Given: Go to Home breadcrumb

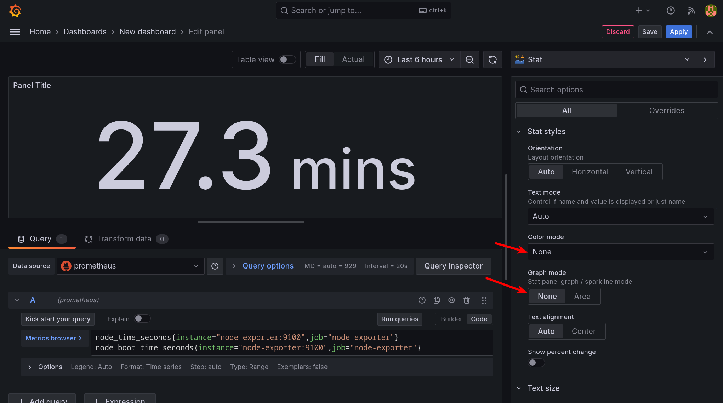Looking at the screenshot, I should (x=40, y=32).
